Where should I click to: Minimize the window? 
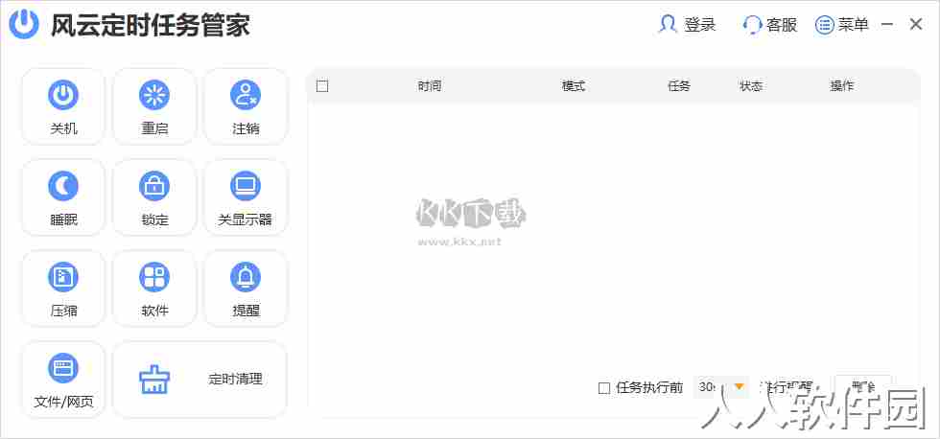tap(887, 25)
